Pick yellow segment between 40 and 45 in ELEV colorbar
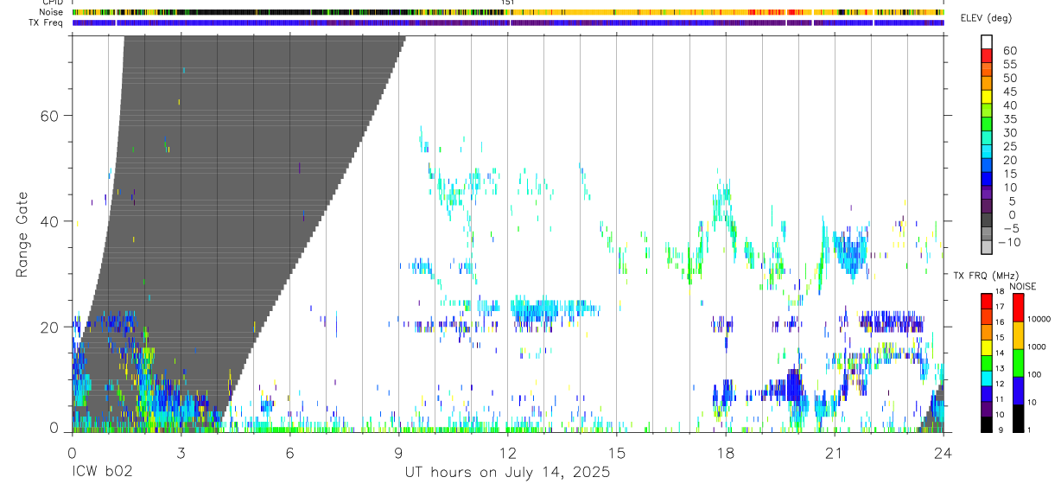Image resolution: width=1061 pixels, height=490 pixels. pyautogui.click(x=987, y=98)
